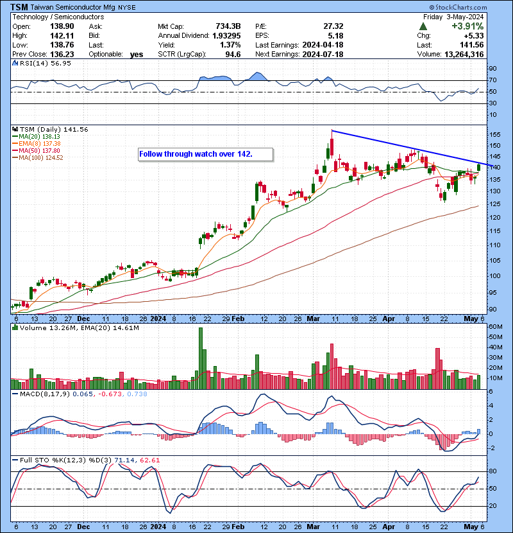Click the MACD histogram value 0.738
This screenshot has height=533, width=513.
point(137,394)
